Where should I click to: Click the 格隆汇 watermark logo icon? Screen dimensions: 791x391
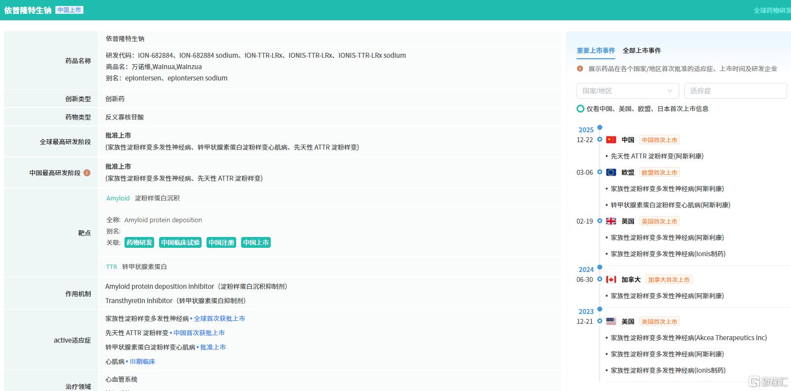point(754,381)
